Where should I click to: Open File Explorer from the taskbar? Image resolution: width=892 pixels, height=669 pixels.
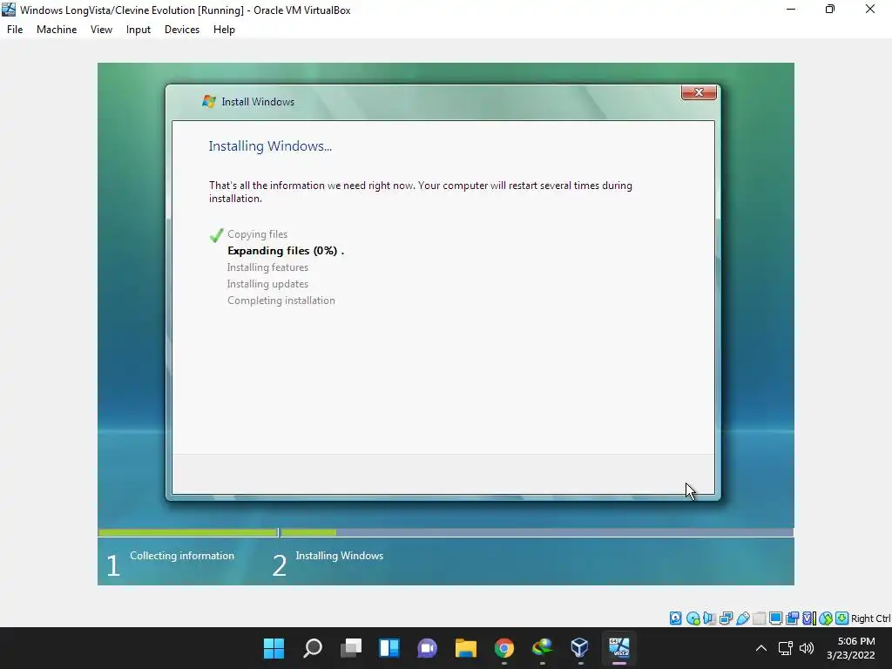[x=466, y=648]
